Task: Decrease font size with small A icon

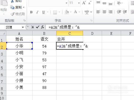Action: pos(90,3)
